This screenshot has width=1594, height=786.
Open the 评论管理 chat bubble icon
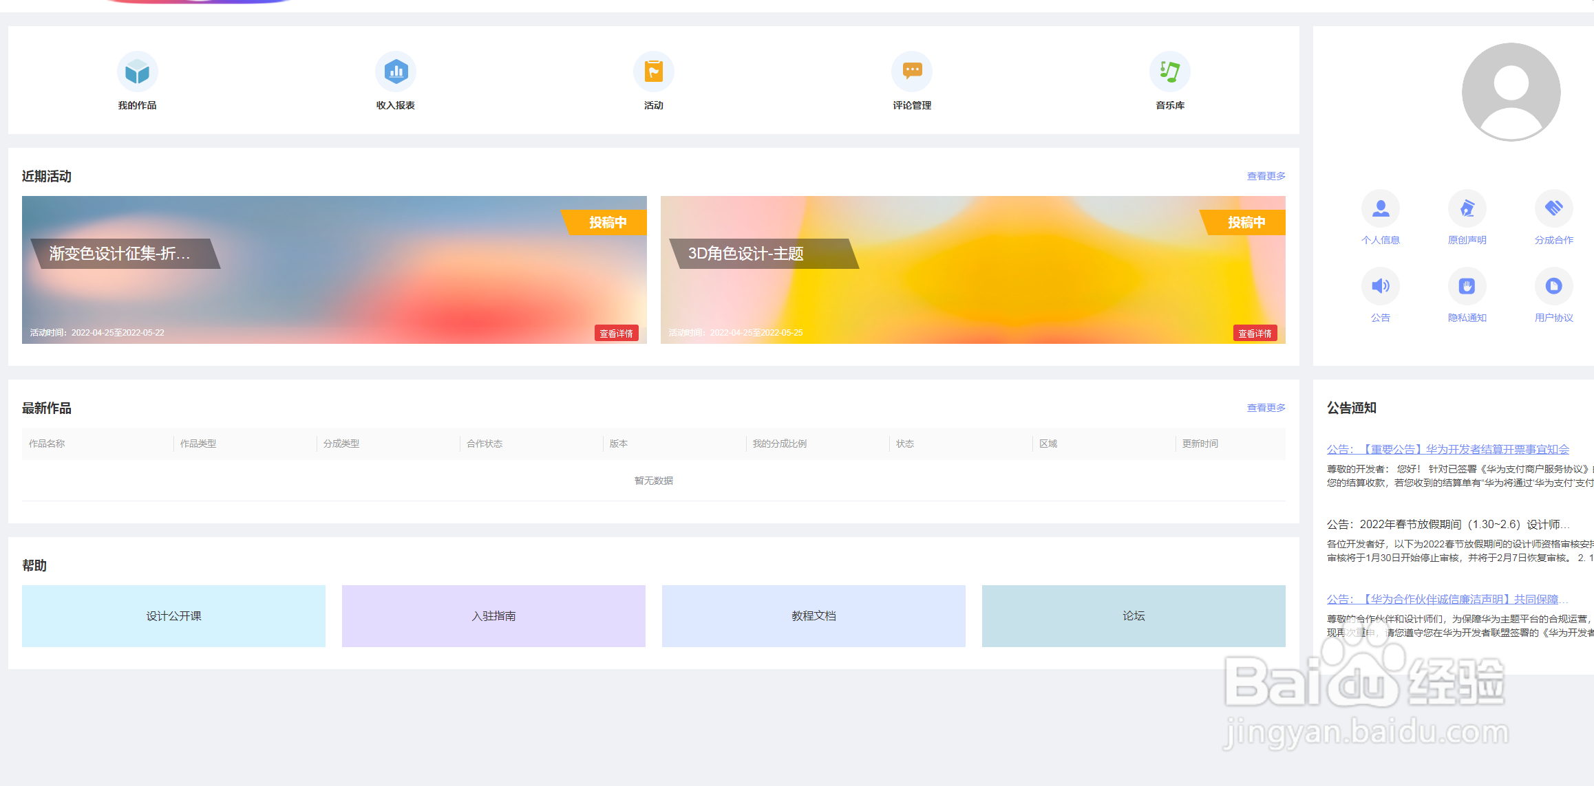(912, 72)
